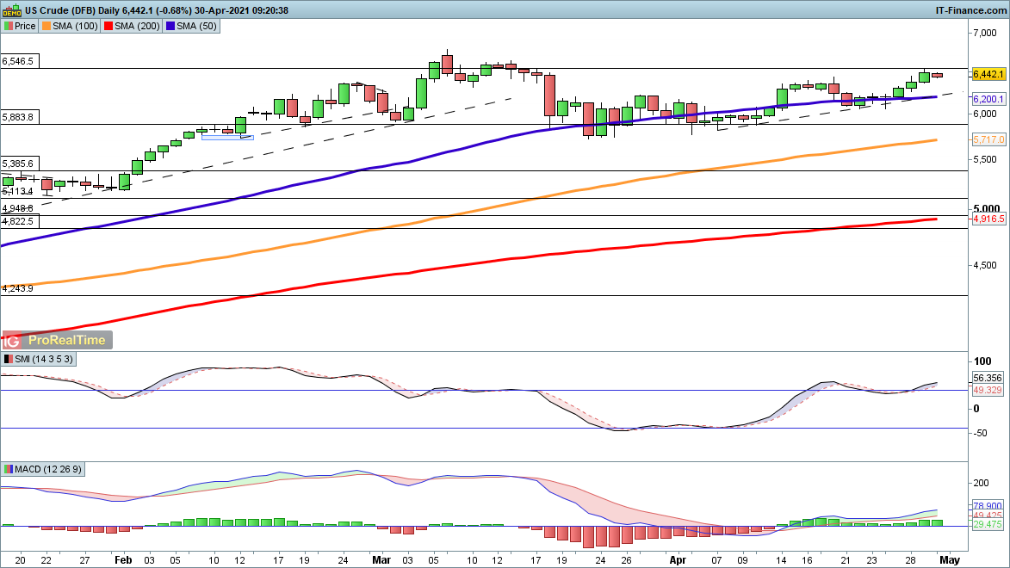Click the 7,000 price axis label

(985, 34)
